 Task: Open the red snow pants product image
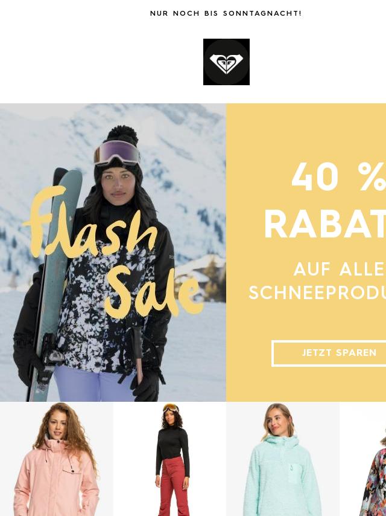pos(169,459)
